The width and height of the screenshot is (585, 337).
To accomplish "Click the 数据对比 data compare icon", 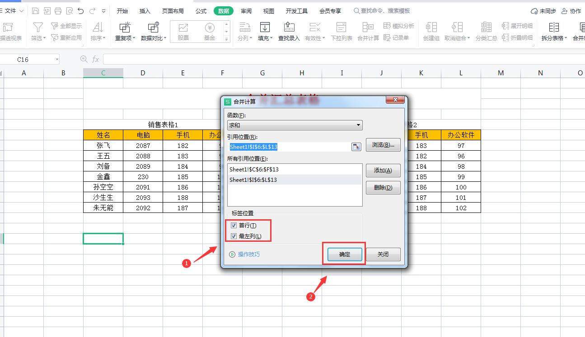I will pyautogui.click(x=153, y=28).
